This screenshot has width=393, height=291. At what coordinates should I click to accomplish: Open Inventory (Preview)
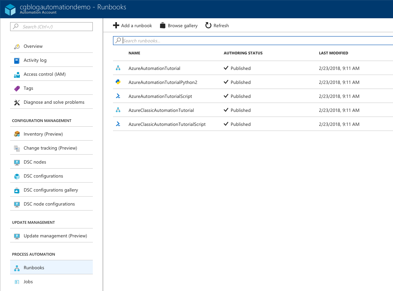51,134
